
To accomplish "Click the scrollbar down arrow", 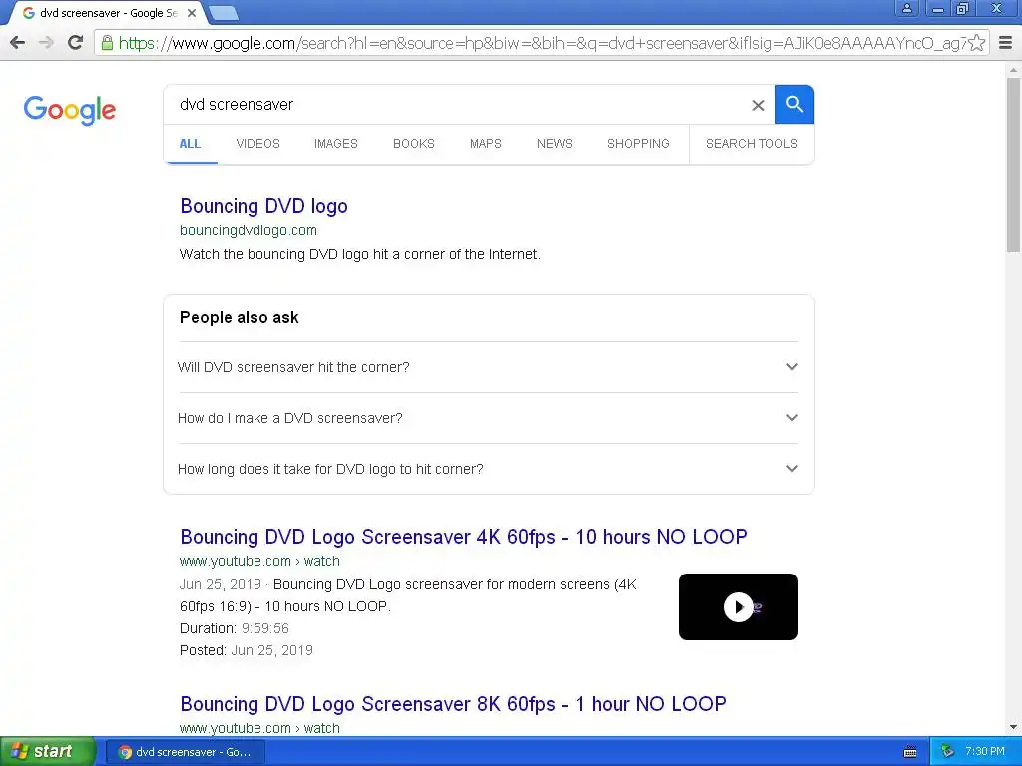I will (1013, 727).
